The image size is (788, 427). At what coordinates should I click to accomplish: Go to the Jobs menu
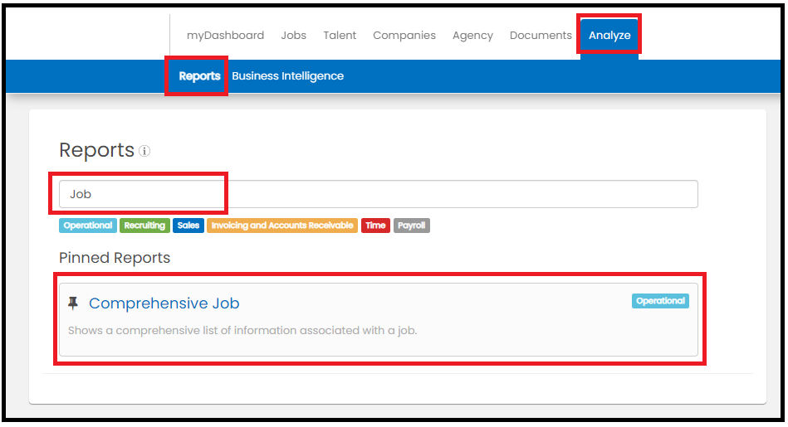[293, 36]
